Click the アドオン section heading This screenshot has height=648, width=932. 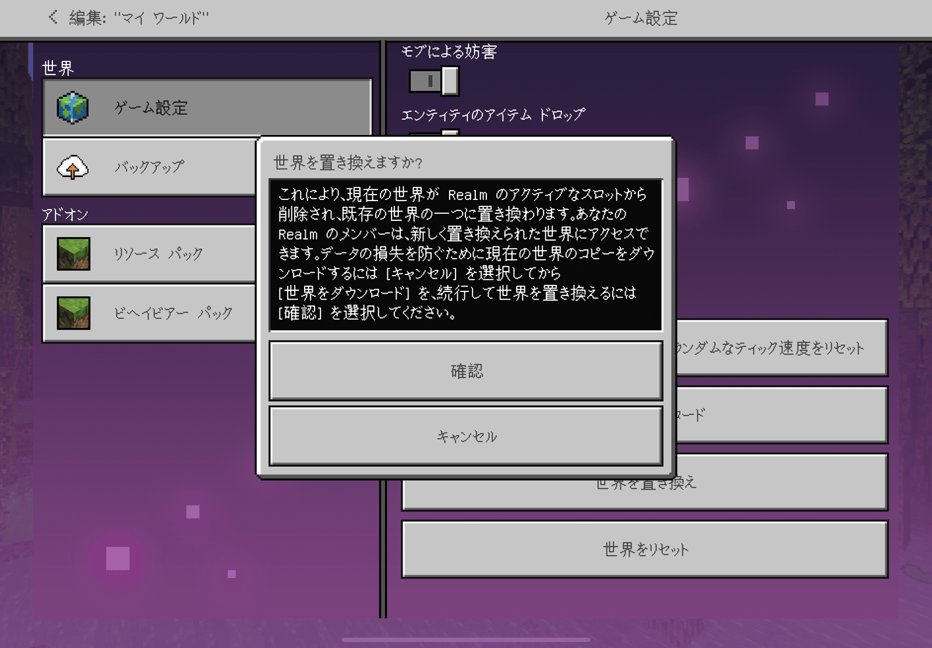click(65, 214)
